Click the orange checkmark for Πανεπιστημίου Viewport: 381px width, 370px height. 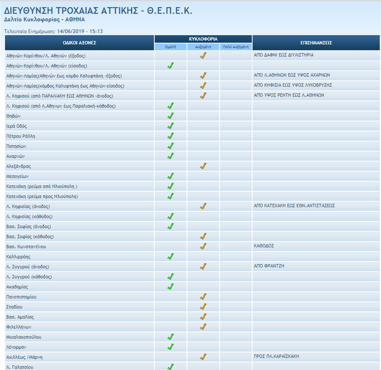click(x=203, y=297)
